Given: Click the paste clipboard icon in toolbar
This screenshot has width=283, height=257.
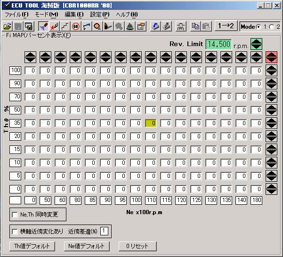Looking at the screenshot, I should 206,26.
